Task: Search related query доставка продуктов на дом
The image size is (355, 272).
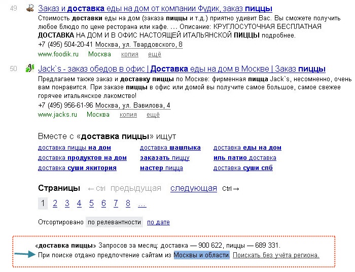Action: (x=82, y=158)
